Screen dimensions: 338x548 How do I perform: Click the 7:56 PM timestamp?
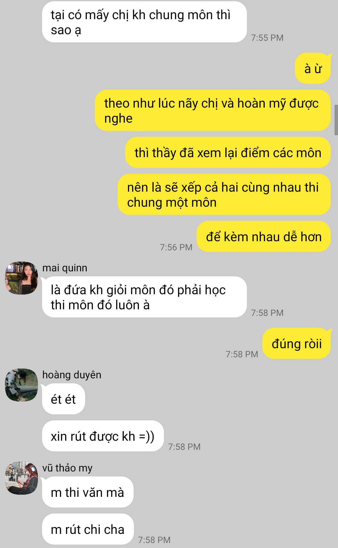click(x=176, y=247)
